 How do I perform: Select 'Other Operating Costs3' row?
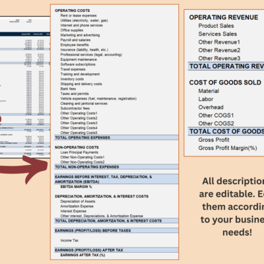coord(79,123)
